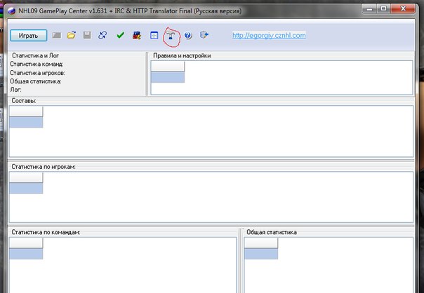The image size is (424, 293).
Task: Click the Играть button
Action: pos(28,35)
